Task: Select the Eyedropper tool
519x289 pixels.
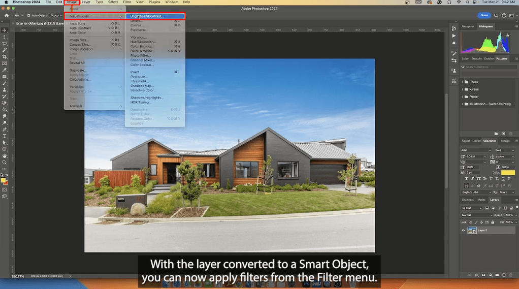Action: tap(4, 70)
